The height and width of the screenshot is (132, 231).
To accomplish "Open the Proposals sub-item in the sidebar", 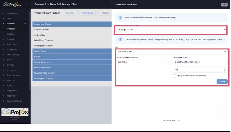I will point(11,29).
